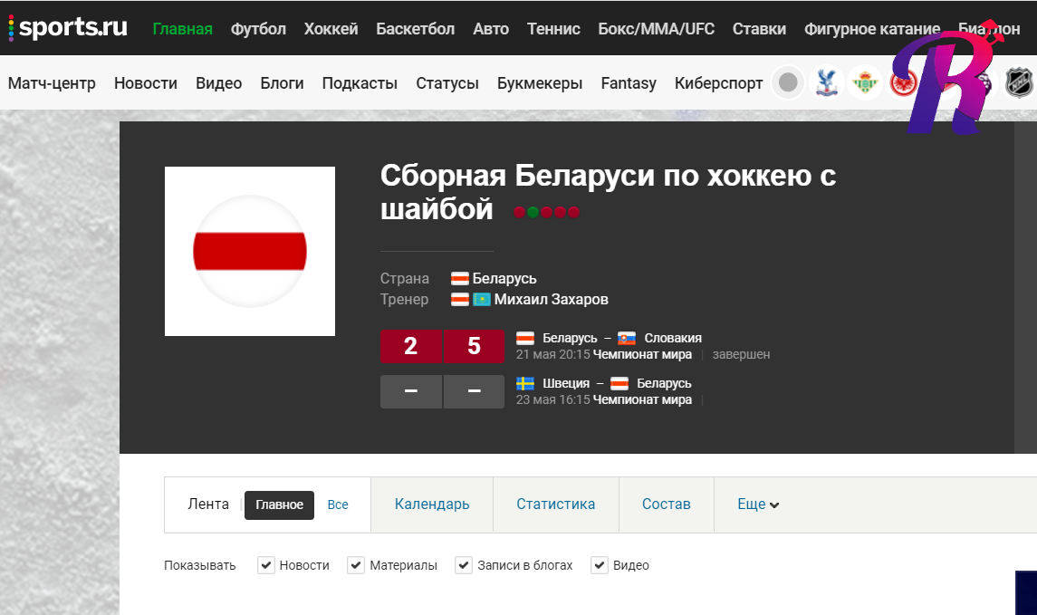Open the Eintracht Frankfurt club icon
Viewport: 1037px width, 615px height.
[902, 83]
